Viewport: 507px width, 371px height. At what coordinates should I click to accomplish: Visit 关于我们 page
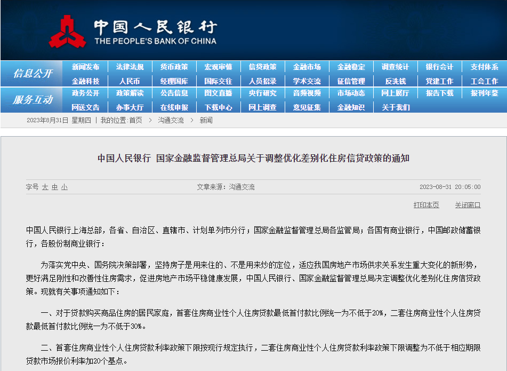point(396,107)
